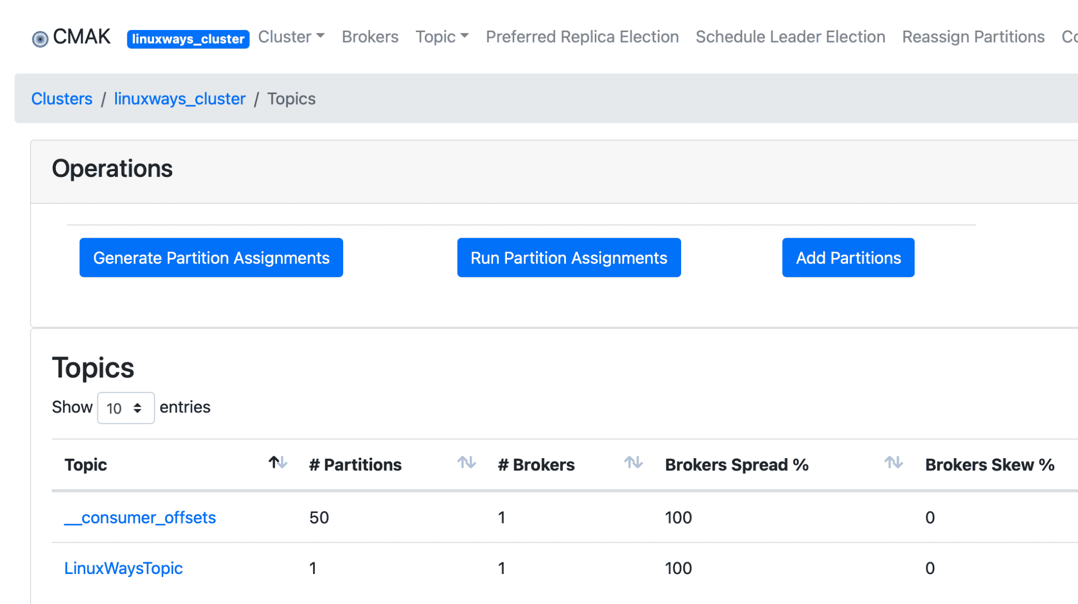Sort by Brokers Spread % arrows
This screenshot has height=604, width=1078.
(893, 463)
